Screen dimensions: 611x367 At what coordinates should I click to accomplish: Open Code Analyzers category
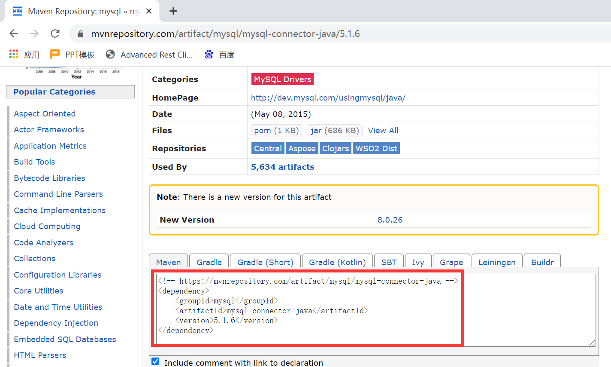pos(43,242)
